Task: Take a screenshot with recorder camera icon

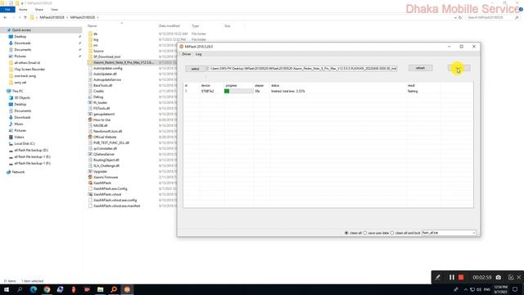Action: point(499,277)
